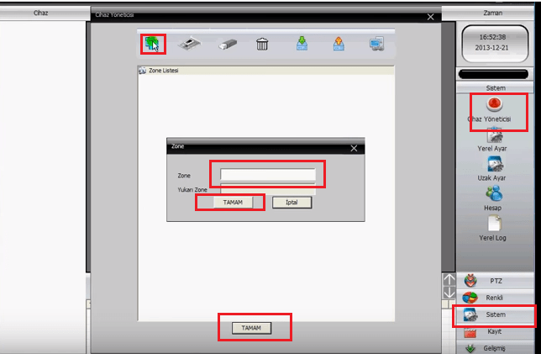Open Uzak Ayar remote settings
541x354 pixels.
tap(495, 166)
